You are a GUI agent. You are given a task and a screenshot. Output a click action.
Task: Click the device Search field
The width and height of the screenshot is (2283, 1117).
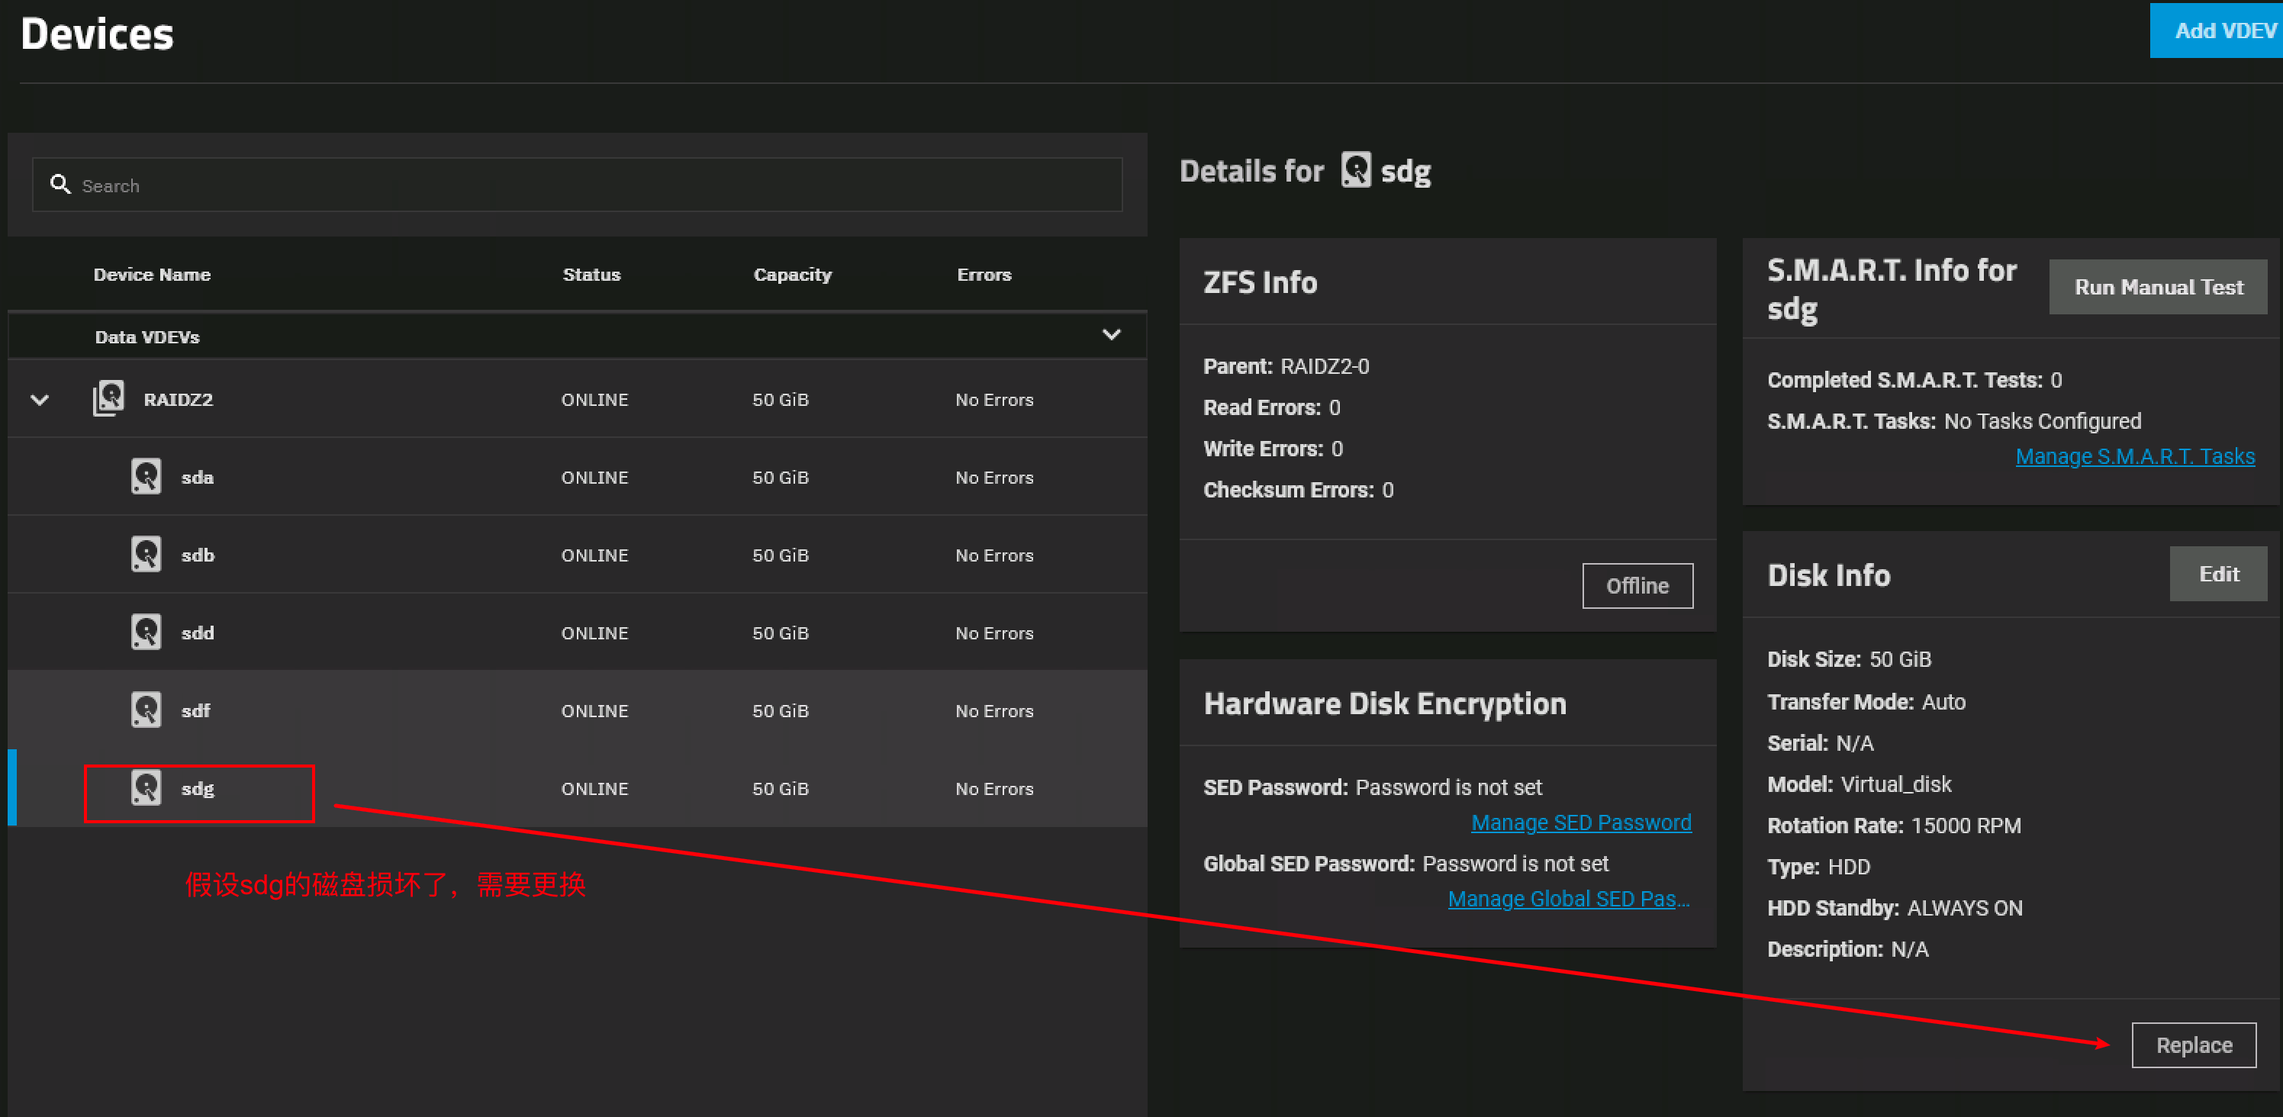pyautogui.click(x=576, y=185)
